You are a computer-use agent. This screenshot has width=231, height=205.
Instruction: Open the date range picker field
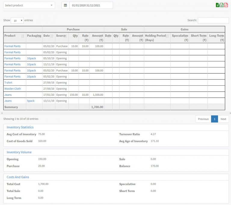(x=91, y=5)
